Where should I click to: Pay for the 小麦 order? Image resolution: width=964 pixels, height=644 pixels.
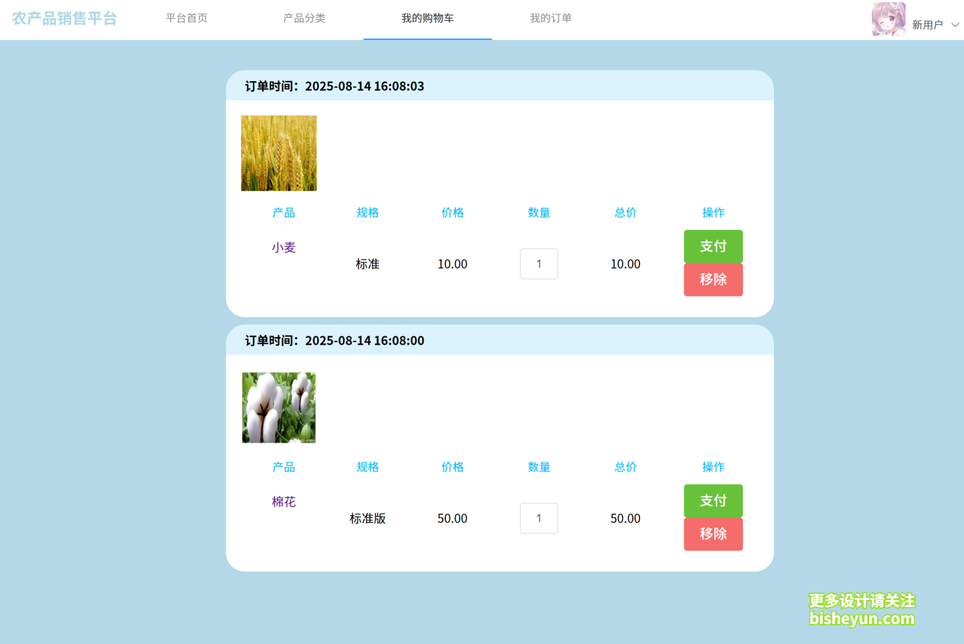click(x=713, y=246)
